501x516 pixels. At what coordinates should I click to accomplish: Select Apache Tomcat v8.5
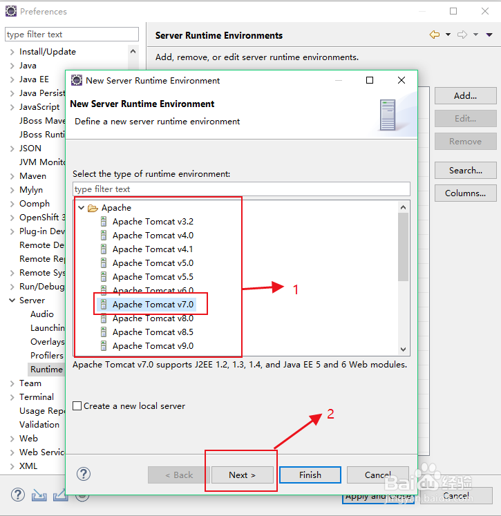[x=153, y=332]
